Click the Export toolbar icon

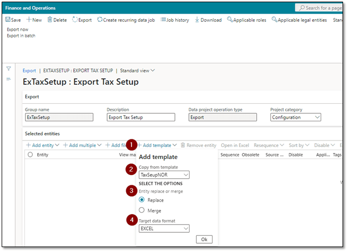point(75,20)
